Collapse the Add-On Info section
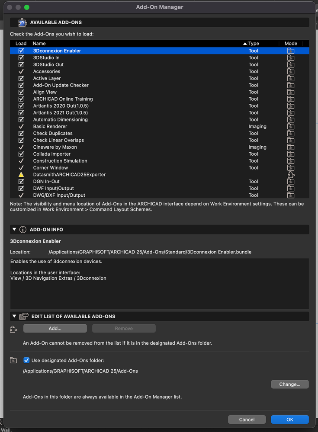Viewport: 318px width, 432px height. click(x=14, y=230)
